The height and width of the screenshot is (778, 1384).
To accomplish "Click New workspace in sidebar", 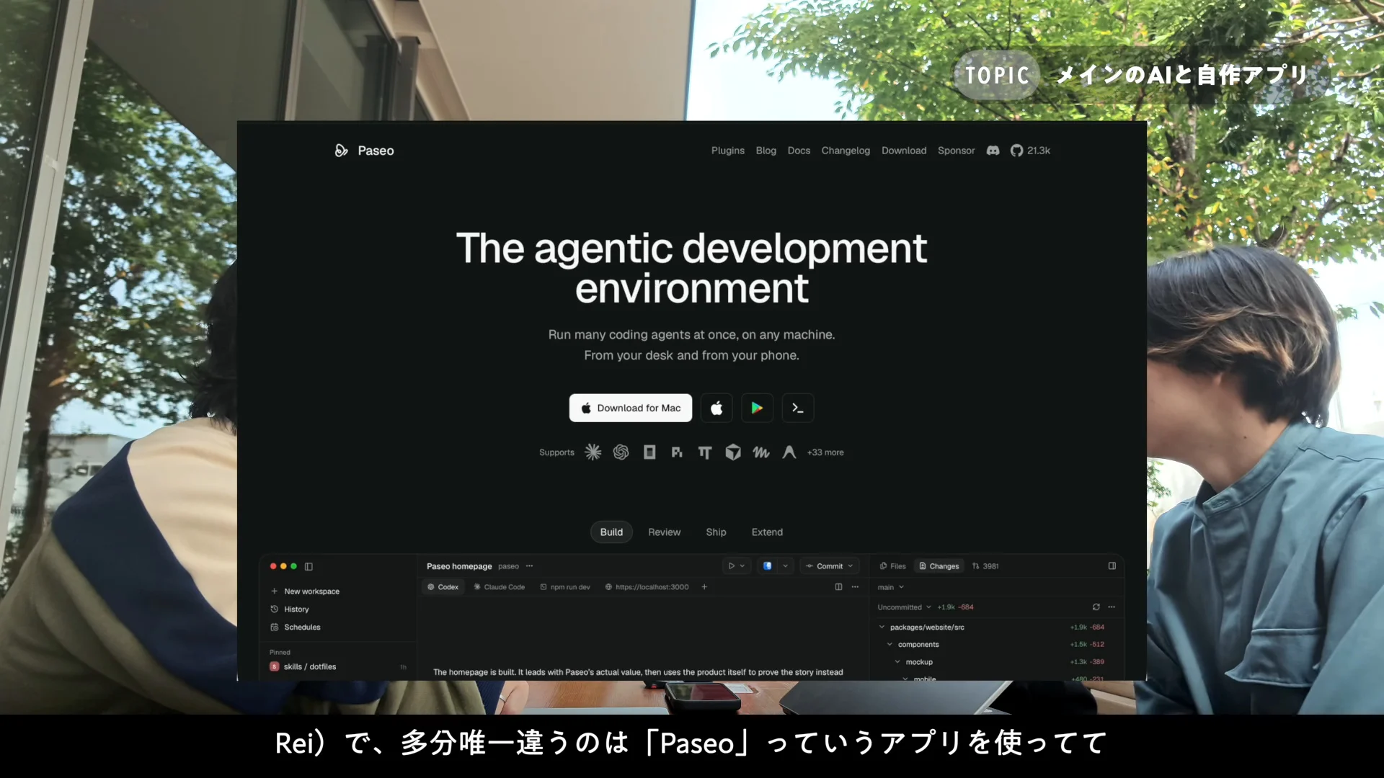I will (x=305, y=591).
